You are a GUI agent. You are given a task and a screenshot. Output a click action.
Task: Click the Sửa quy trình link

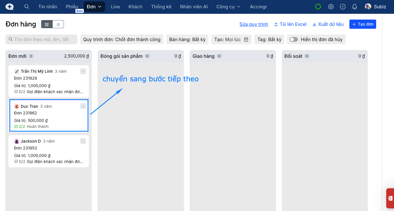254,24
